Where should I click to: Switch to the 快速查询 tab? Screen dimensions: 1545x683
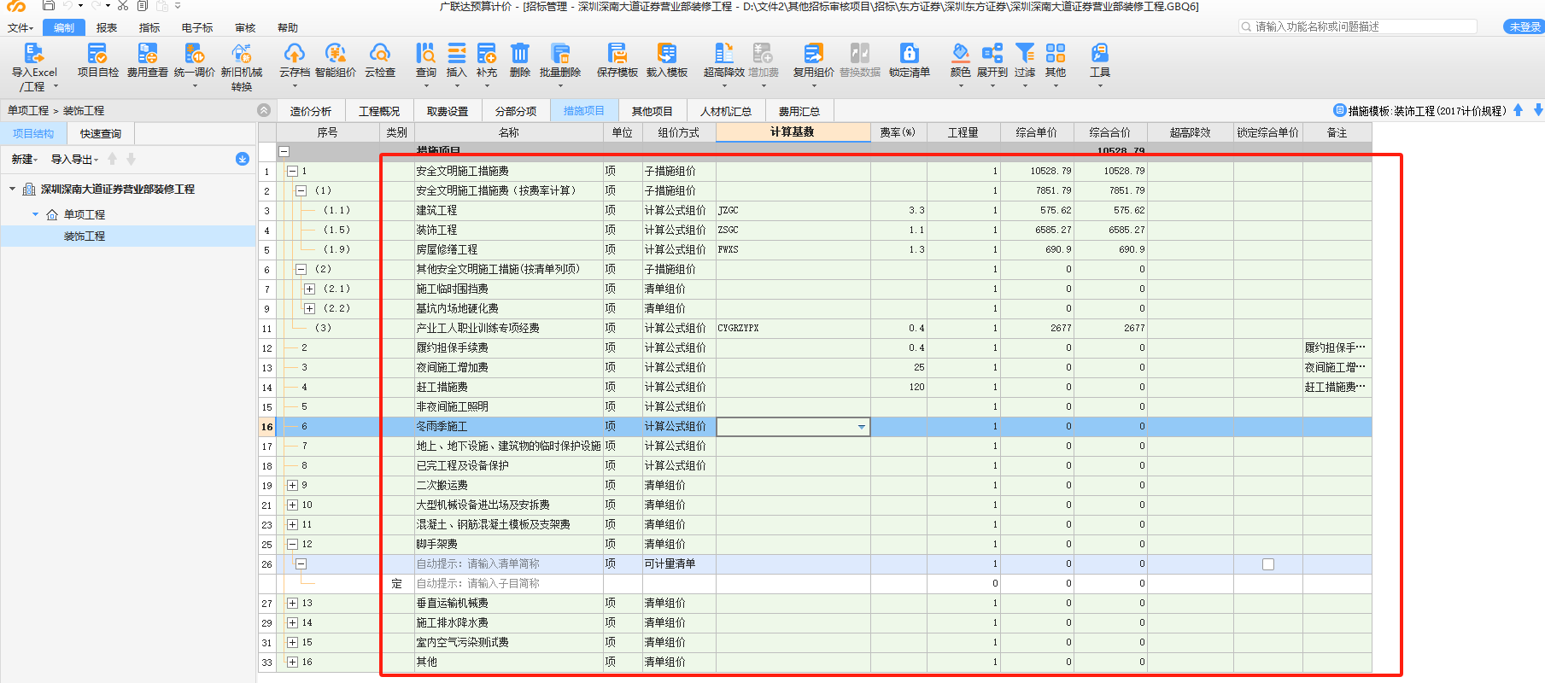(101, 134)
